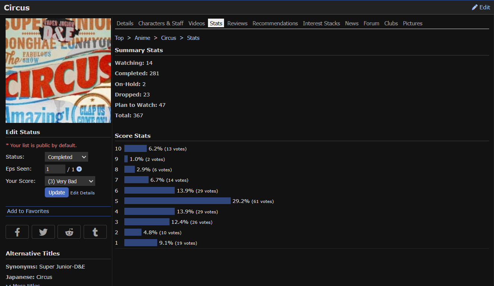Open the Status dropdown showing Completed
This screenshot has height=286, width=494.
[66, 157]
